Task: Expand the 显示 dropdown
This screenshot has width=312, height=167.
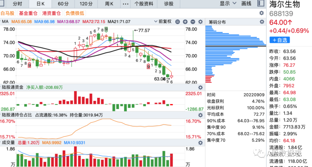Action: click(x=228, y=3)
